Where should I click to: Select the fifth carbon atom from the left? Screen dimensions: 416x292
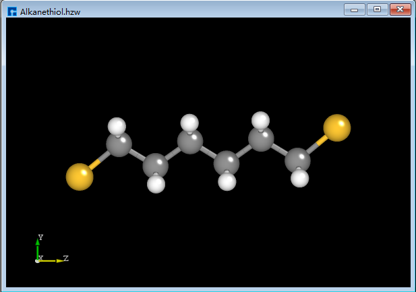tap(261, 140)
